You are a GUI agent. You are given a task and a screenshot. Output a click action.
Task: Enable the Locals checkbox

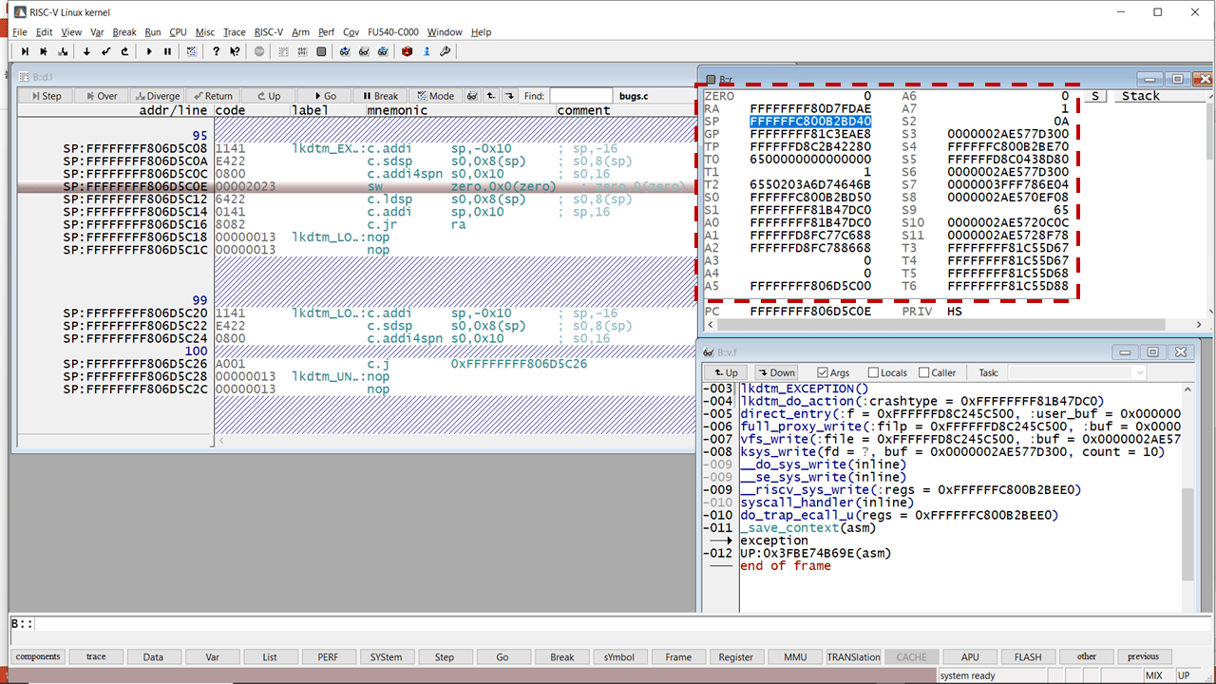click(x=873, y=373)
